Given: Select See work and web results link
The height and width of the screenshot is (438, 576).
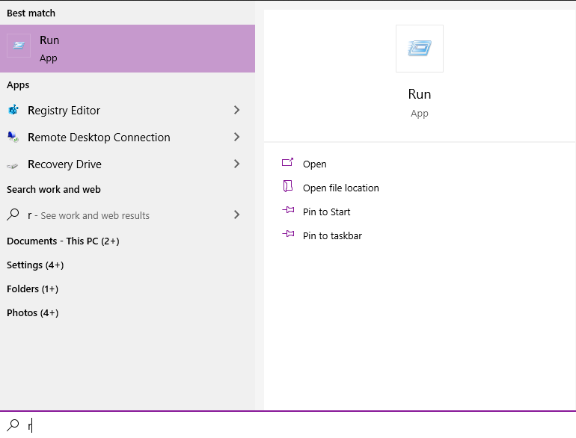Looking at the screenshot, I should [95, 216].
